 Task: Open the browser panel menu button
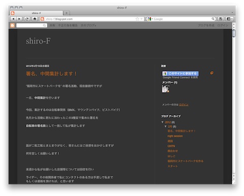coord(229,19)
